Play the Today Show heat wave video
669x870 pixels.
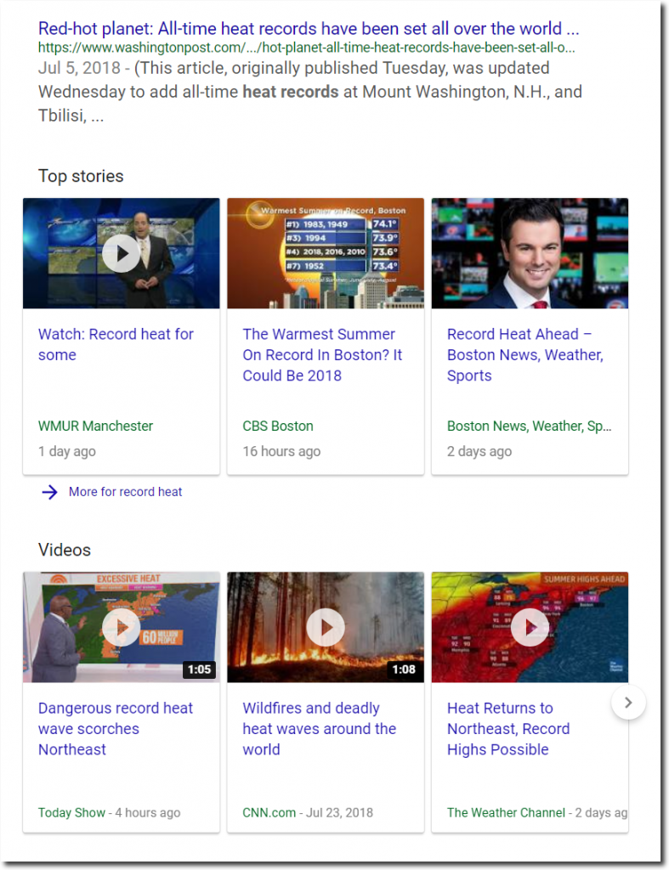[122, 627]
